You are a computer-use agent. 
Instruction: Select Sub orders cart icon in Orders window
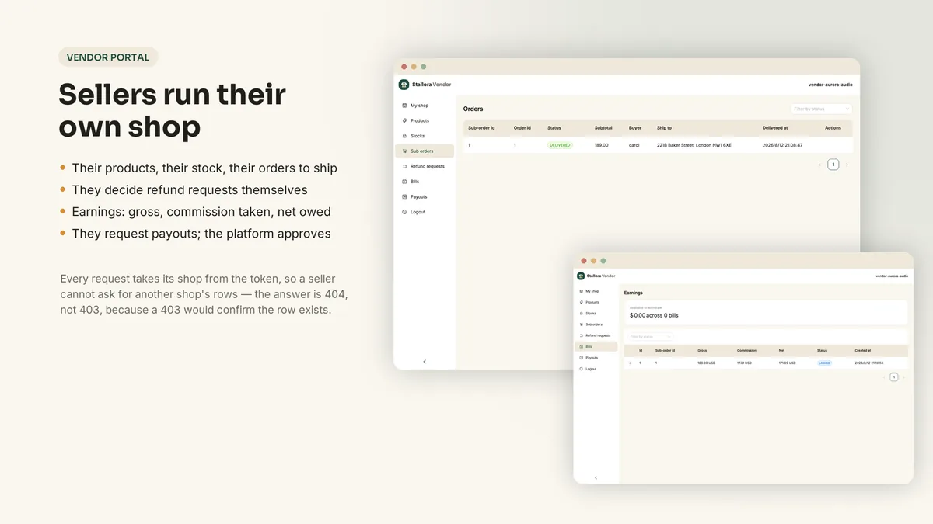[404, 151]
